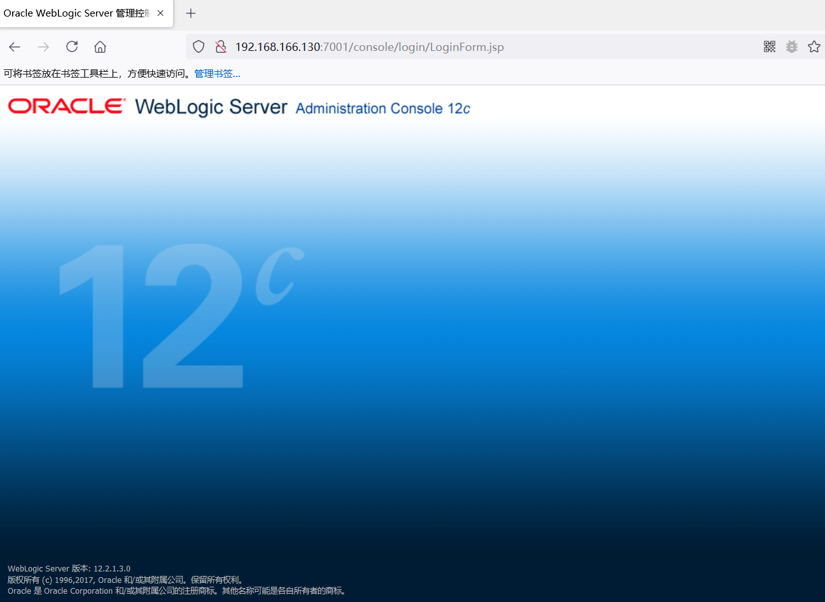This screenshot has height=602, width=825.
Task: Click the Administration Console 12c text
Action: pyautogui.click(x=383, y=109)
